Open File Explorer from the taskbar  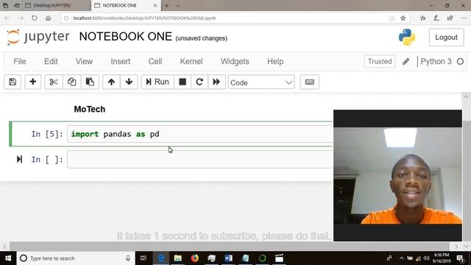(x=178, y=258)
